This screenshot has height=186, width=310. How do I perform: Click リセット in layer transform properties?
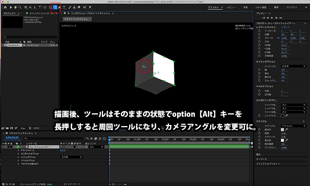coord(285,27)
